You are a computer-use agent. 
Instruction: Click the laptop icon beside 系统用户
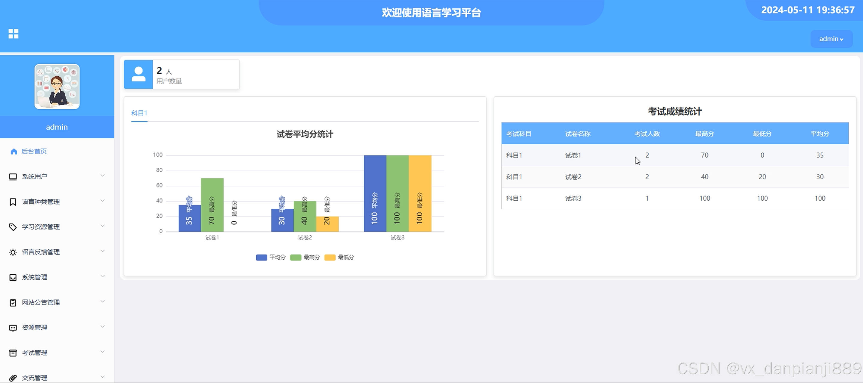coord(13,177)
